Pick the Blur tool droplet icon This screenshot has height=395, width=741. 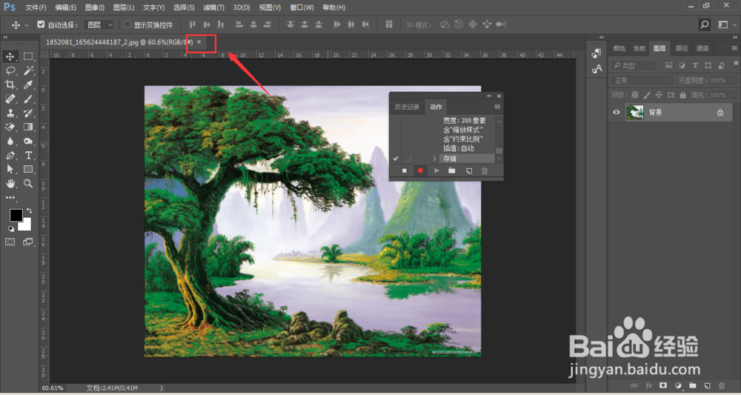coord(10,141)
